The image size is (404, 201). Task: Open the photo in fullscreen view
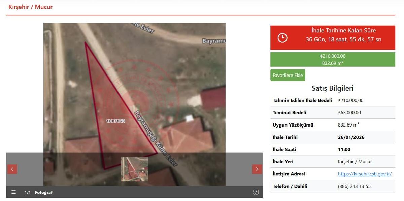tap(256, 192)
